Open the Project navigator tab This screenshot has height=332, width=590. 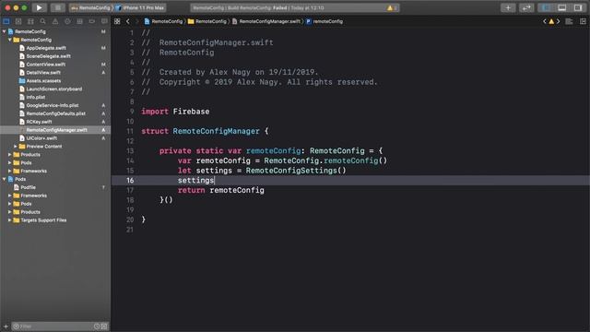tap(6, 21)
